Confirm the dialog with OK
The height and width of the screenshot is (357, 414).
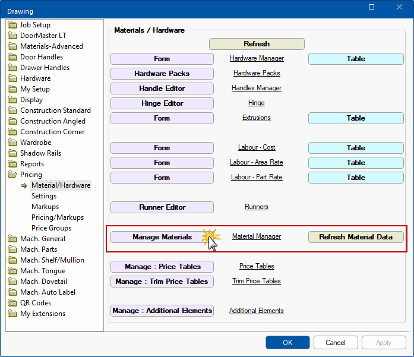[287, 342]
